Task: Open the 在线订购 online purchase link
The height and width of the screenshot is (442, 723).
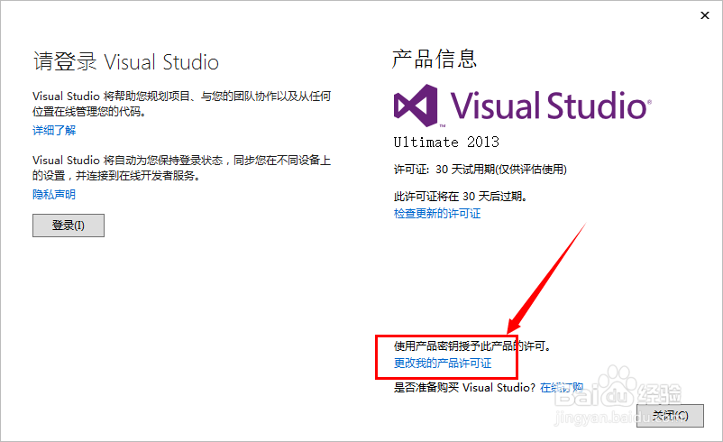Action: tap(562, 388)
